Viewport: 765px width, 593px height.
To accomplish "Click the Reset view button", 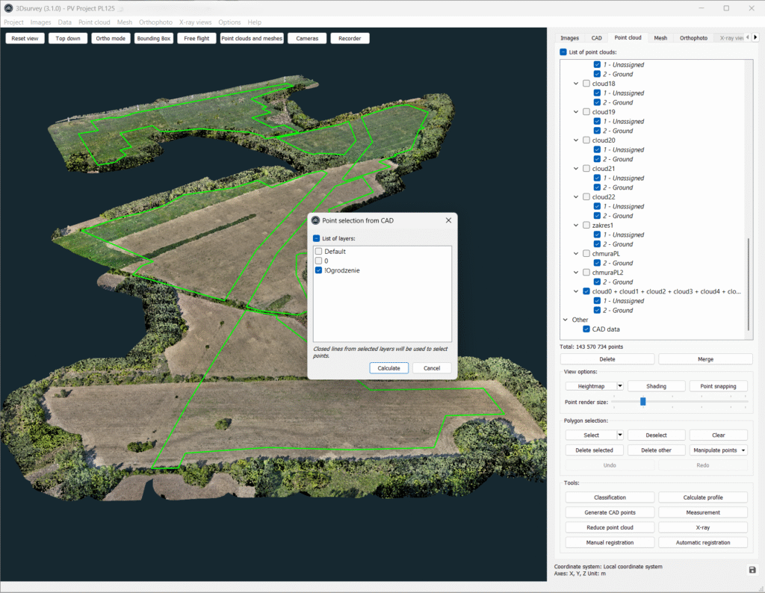I will [25, 39].
